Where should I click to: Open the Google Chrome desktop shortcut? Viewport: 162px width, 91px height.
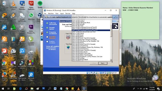tap(4, 64)
